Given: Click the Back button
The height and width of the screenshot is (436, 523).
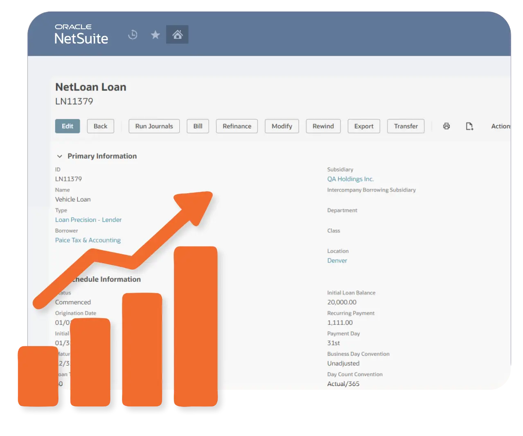Looking at the screenshot, I should click(x=100, y=126).
